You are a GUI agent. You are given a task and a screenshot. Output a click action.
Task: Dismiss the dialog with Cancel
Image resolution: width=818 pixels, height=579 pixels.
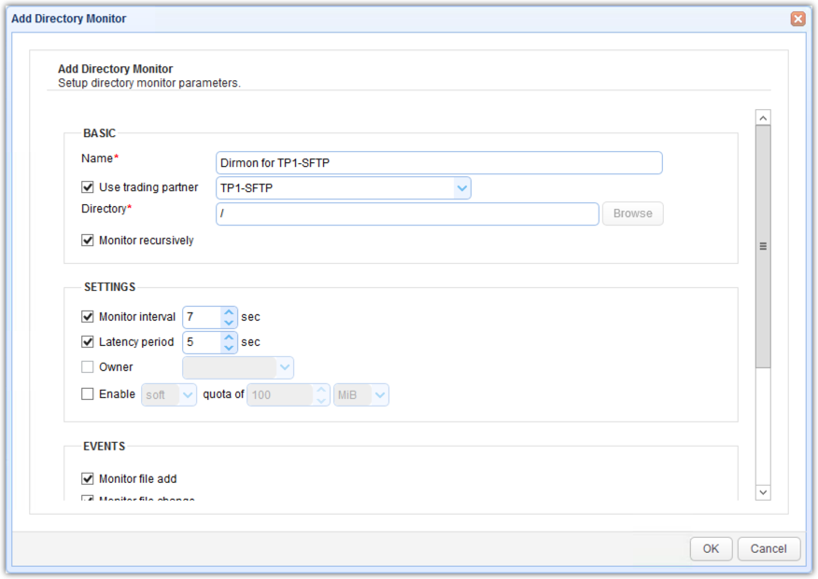769,548
